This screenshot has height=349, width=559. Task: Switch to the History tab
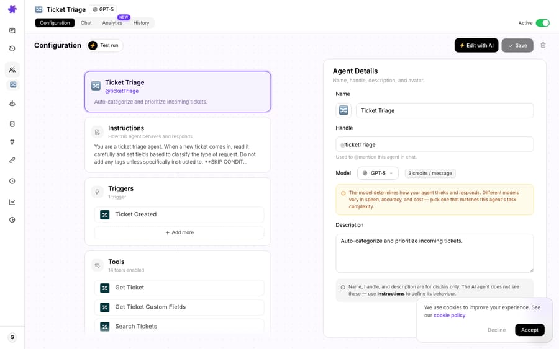(x=141, y=23)
